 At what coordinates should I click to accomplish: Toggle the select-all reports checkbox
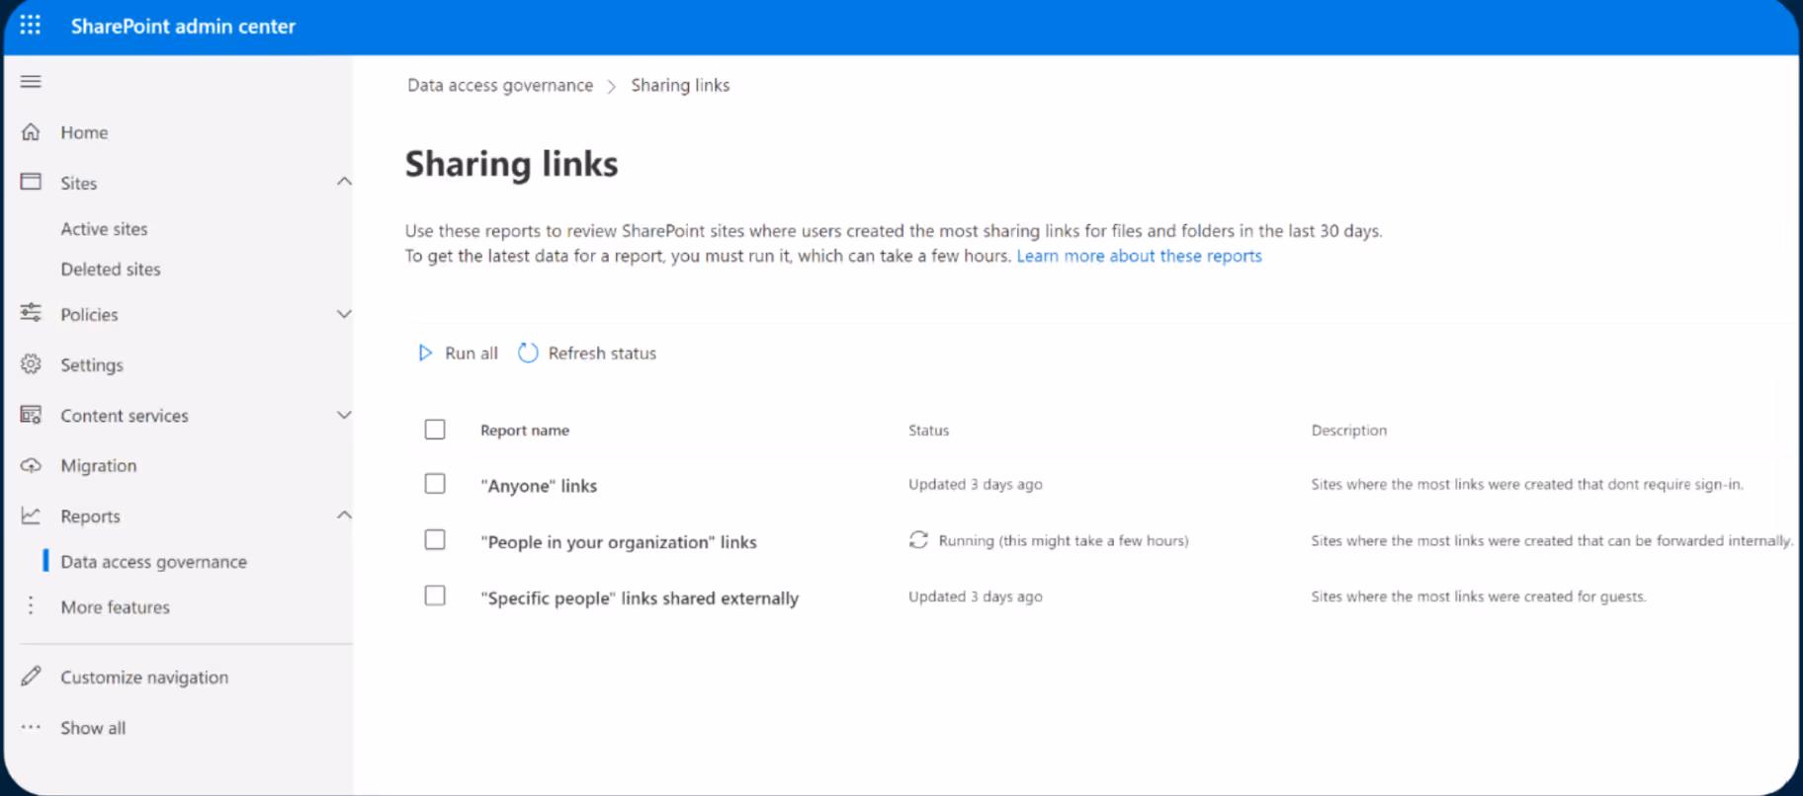click(435, 430)
